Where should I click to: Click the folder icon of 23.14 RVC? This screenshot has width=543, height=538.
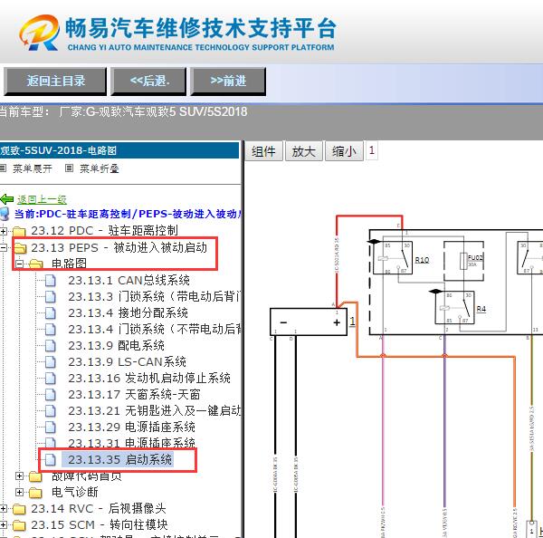(x=19, y=509)
